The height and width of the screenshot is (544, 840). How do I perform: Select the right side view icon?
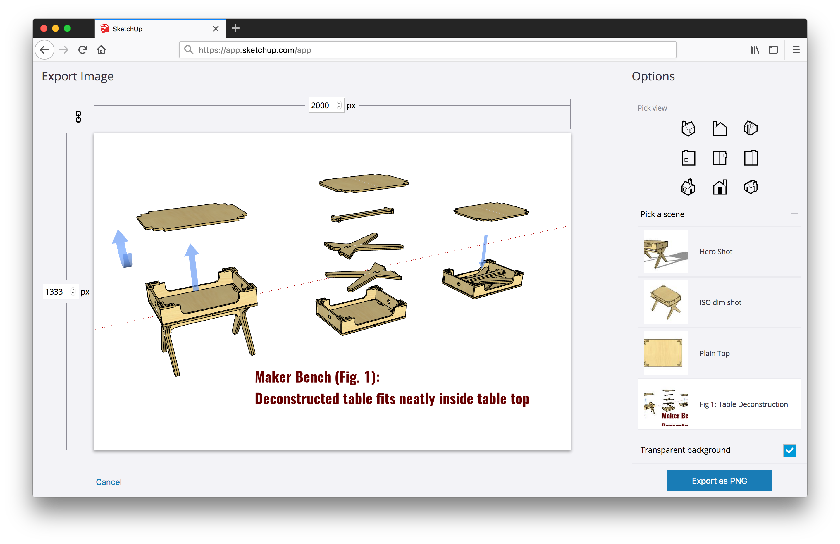coord(751,158)
